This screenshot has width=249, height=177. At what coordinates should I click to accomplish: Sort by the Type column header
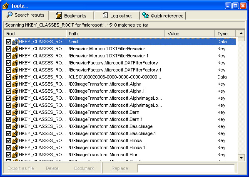coord(225,34)
